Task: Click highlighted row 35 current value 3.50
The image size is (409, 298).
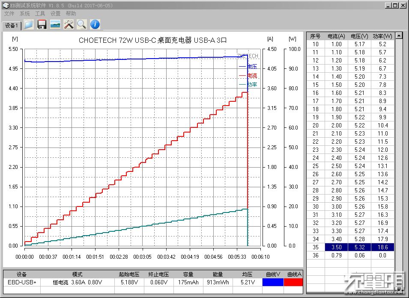Action: [336, 247]
